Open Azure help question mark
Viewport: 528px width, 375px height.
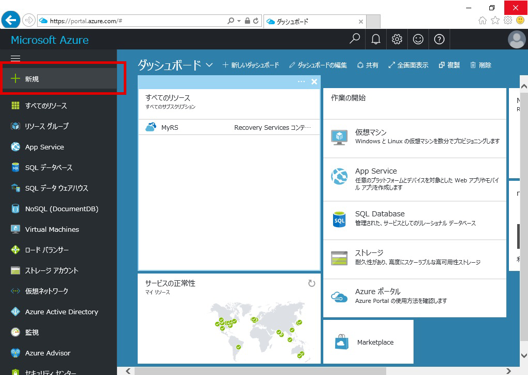(x=439, y=39)
